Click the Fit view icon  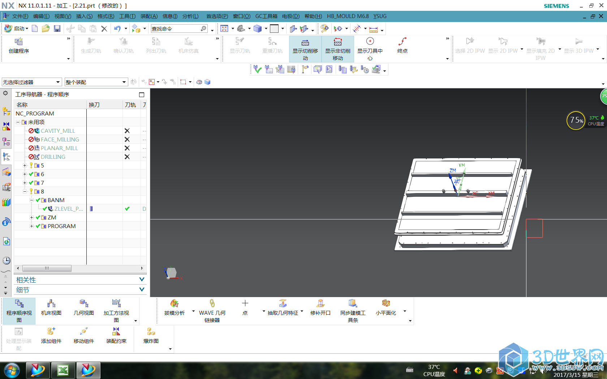pos(224,29)
